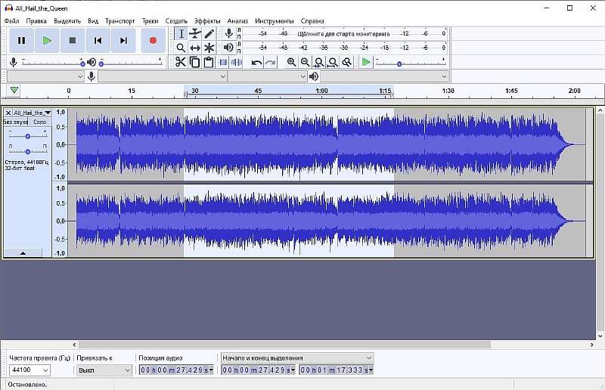This screenshot has height=390, width=605.
Task: Open the project rate 44100 dropdown
Action: pyautogui.click(x=29, y=370)
